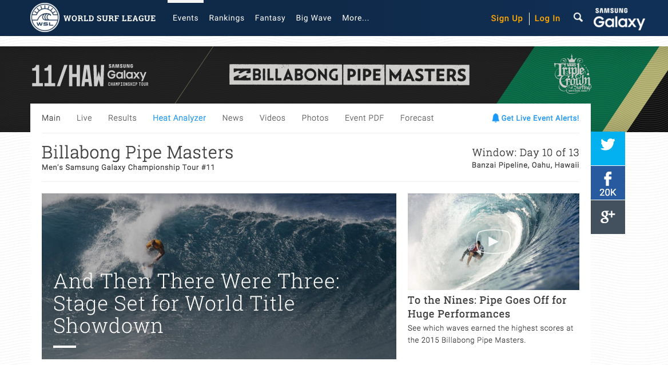Open the Forecast tab
The width and height of the screenshot is (668, 365).
[417, 118]
